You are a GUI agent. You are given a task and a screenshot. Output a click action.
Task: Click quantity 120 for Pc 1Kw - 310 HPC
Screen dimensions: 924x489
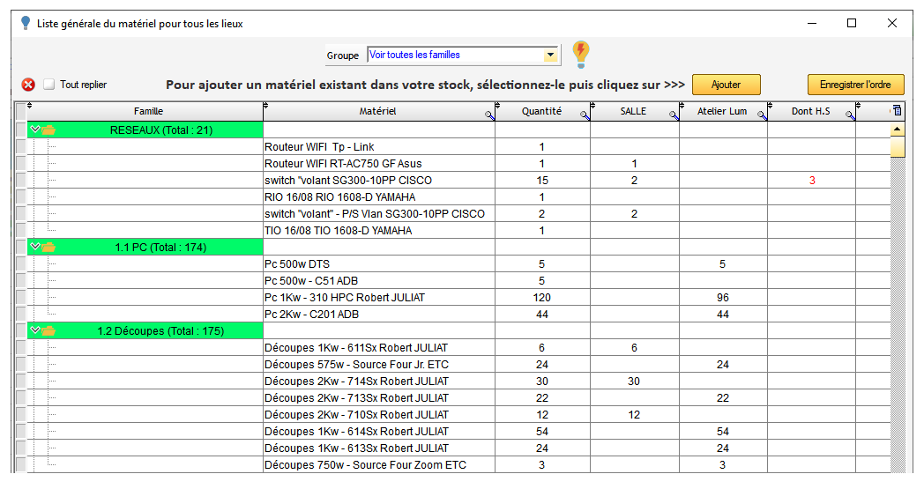pos(541,298)
